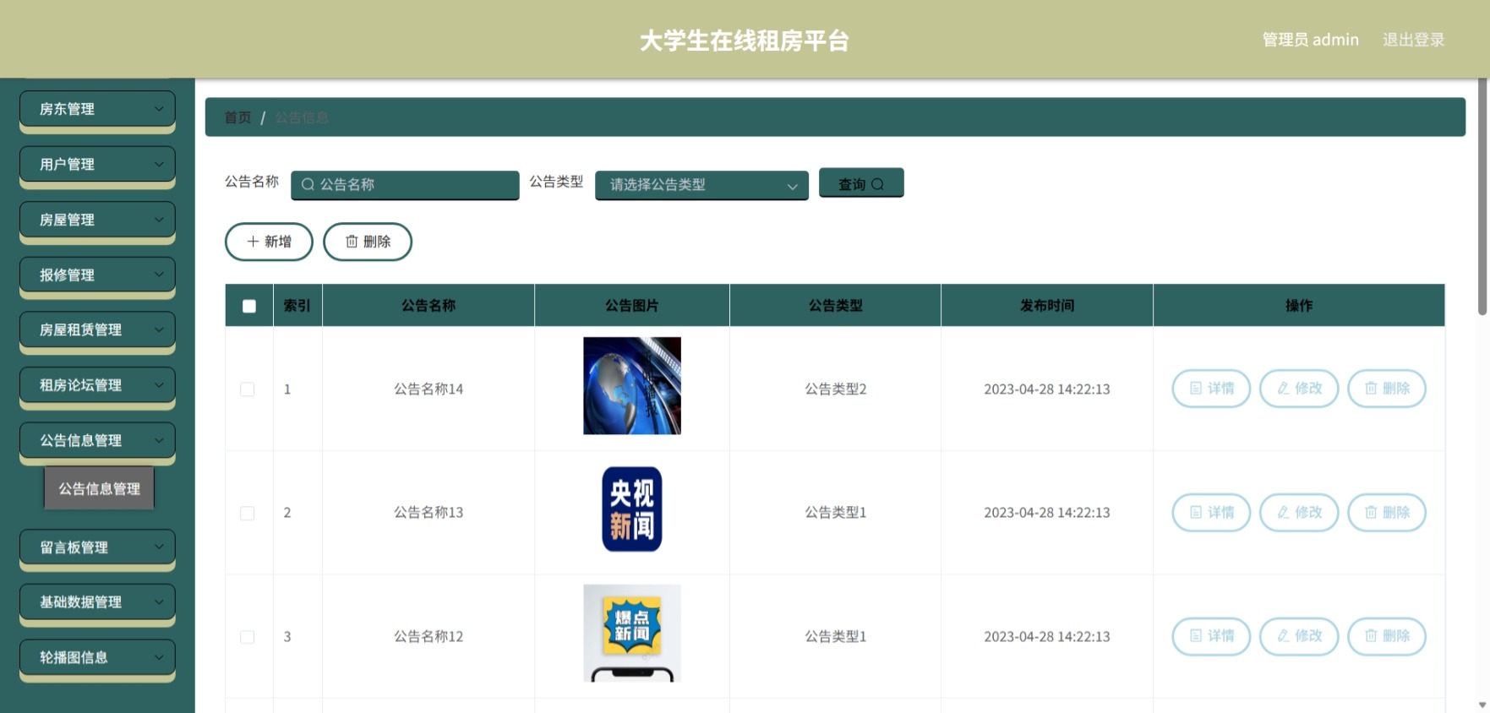1490x713 pixels.
Task: Toggle the select-all checkbox in table header
Action: 249,306
